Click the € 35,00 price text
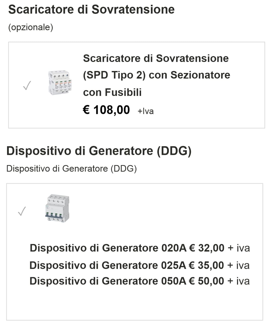Viewport: 267px width, 325px height. point(206,265)
